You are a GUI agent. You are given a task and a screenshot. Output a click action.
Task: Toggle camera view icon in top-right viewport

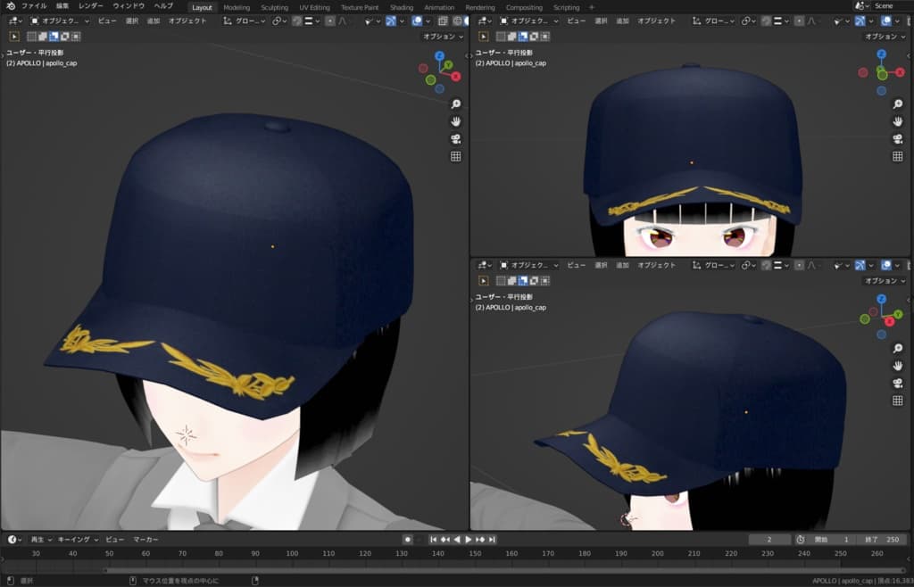(x=897, y=138)
